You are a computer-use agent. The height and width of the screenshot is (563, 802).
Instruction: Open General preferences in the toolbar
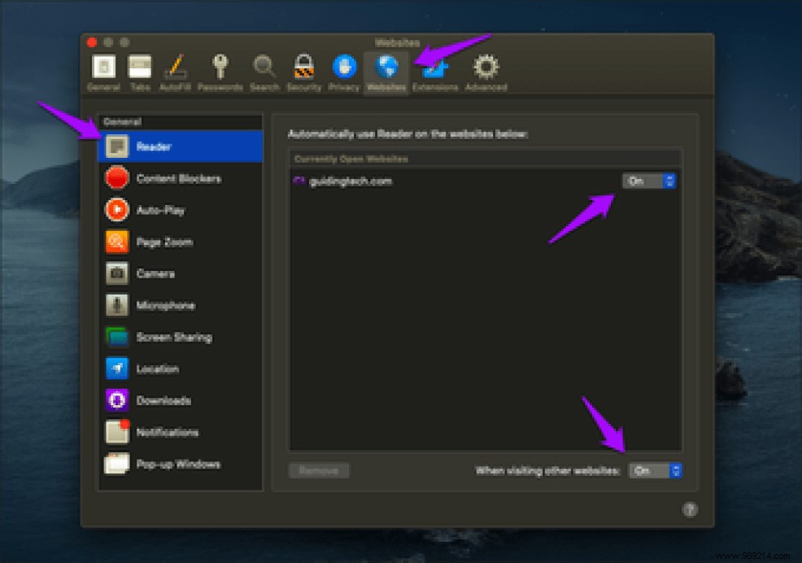coord(102,69)
